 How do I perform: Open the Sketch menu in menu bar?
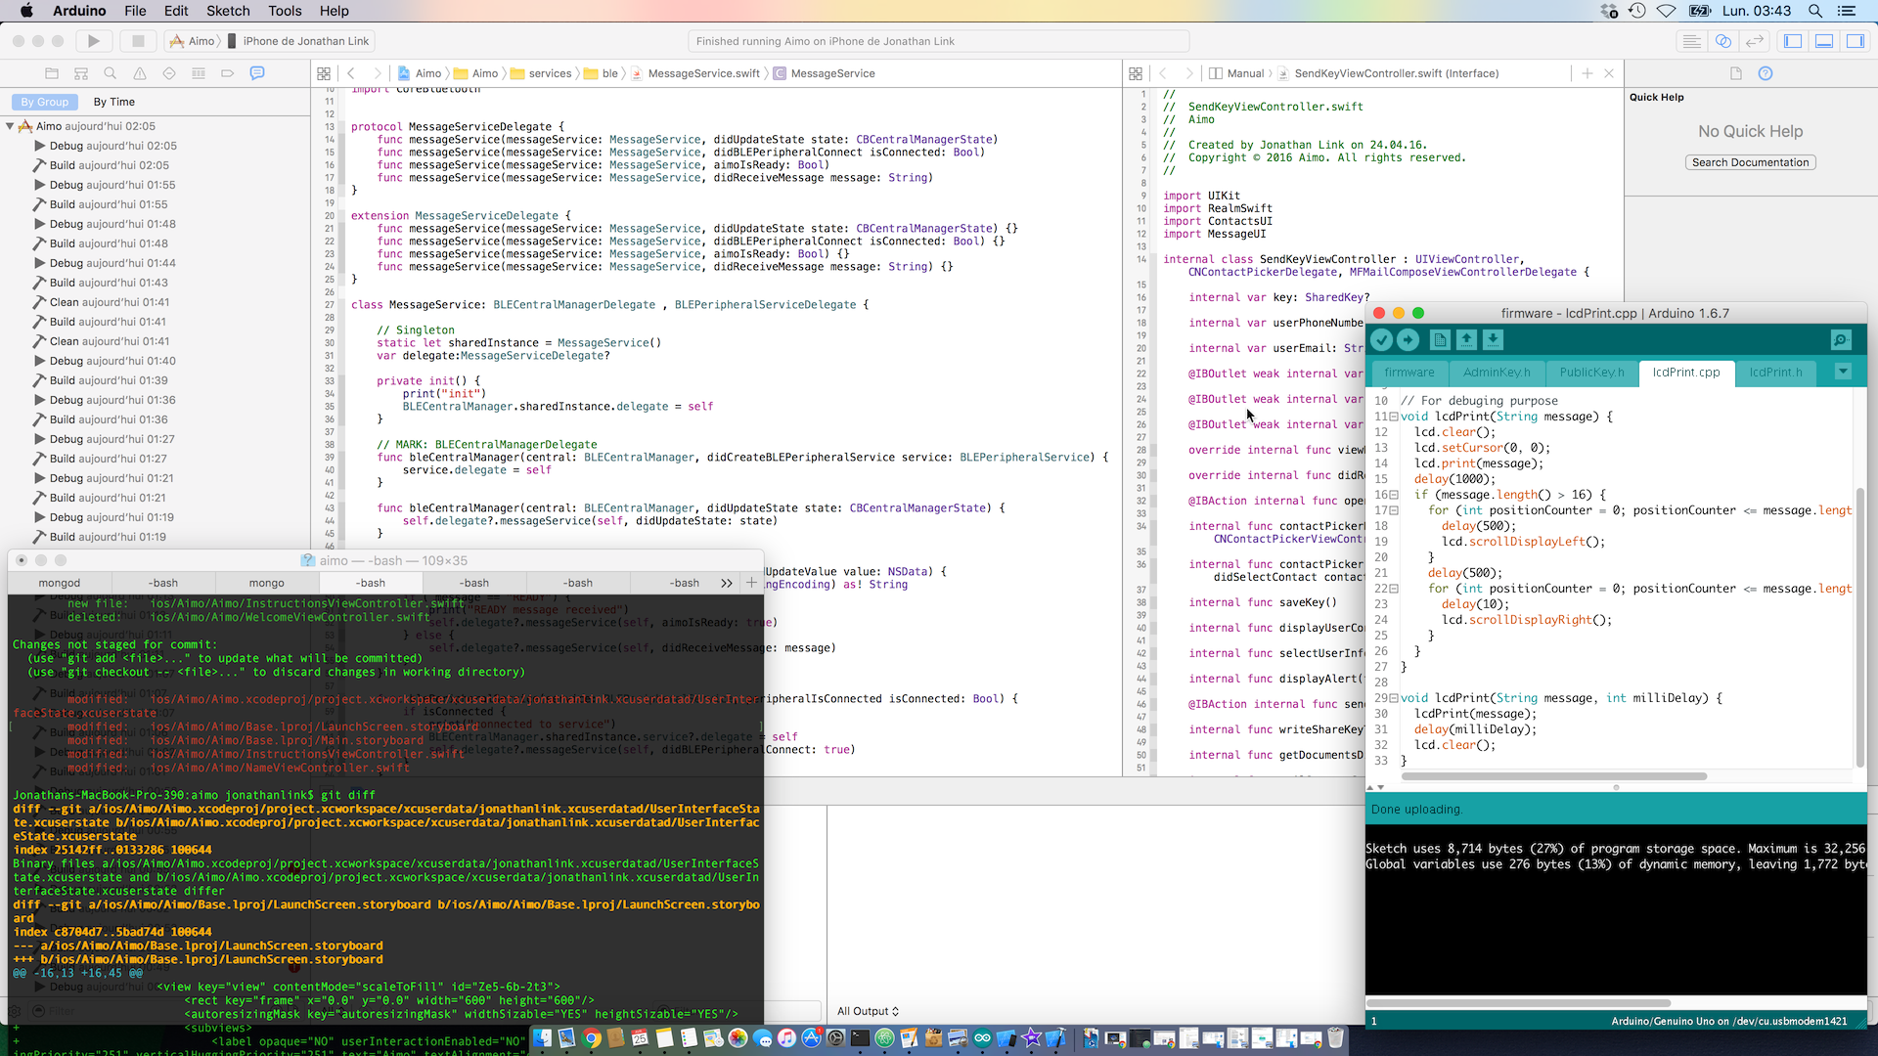click(228, 11)
